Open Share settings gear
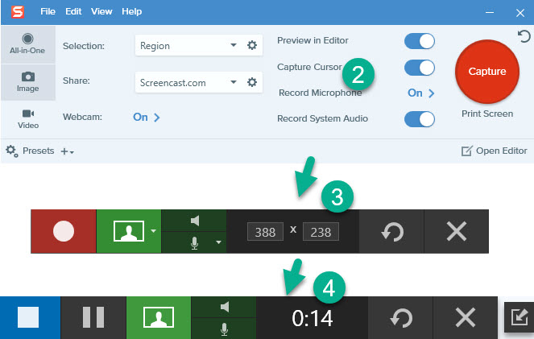The width and height of the screenshot is (534, 339). [252, 82]
